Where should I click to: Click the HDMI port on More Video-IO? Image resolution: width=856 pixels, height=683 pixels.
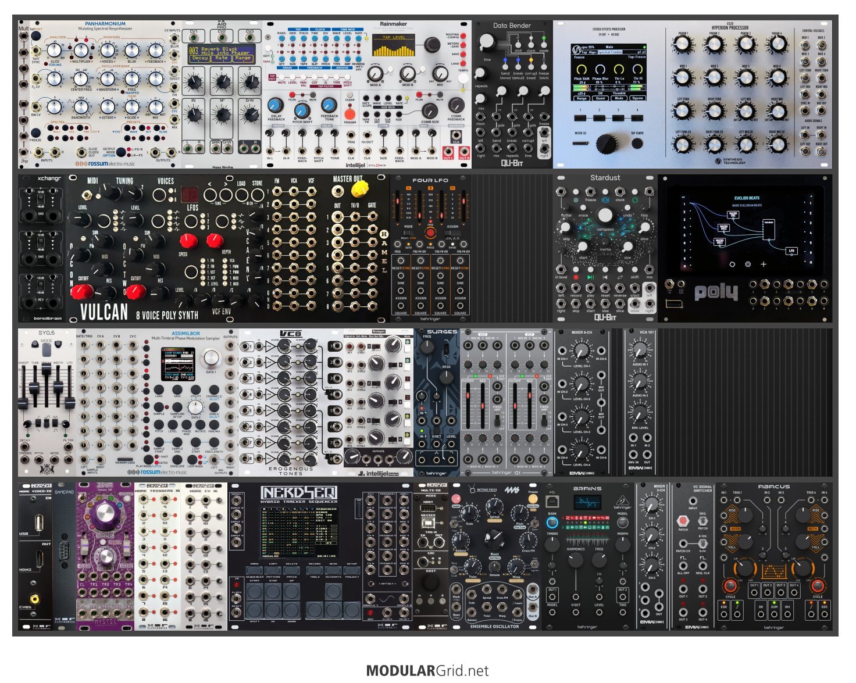[40, 559]
